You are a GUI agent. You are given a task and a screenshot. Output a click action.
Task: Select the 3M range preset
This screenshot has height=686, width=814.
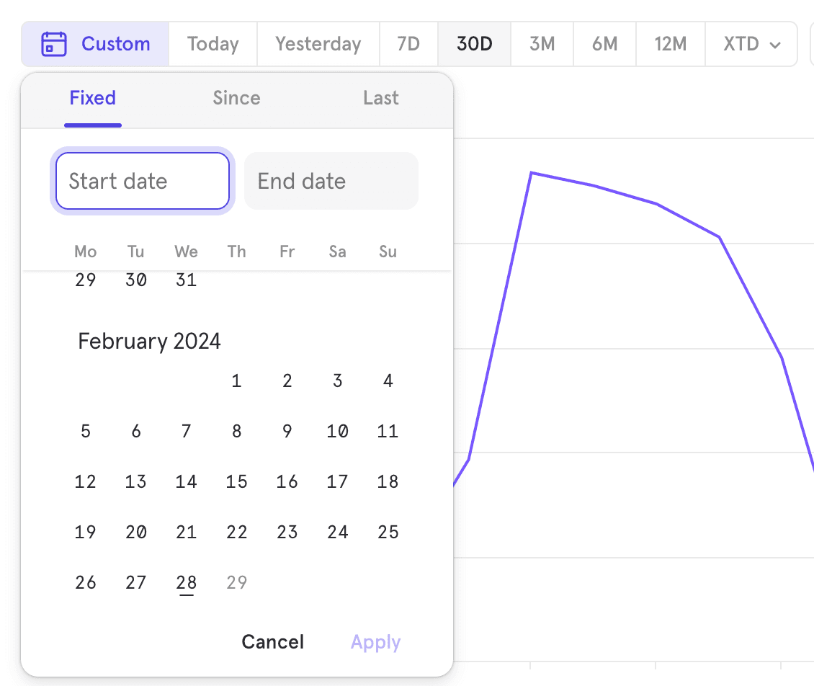coord(541,44)
